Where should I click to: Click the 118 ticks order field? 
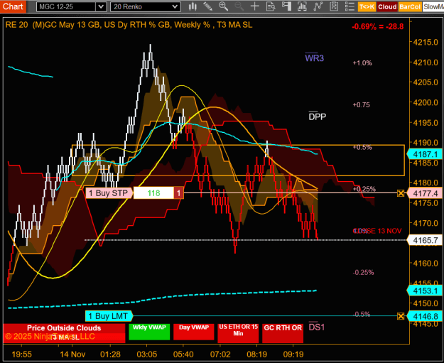153,193
